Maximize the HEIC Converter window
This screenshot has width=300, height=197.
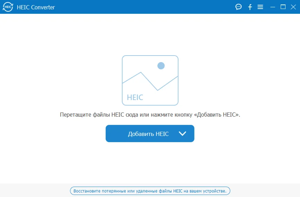pyautogui.click(x=283, y=7)
